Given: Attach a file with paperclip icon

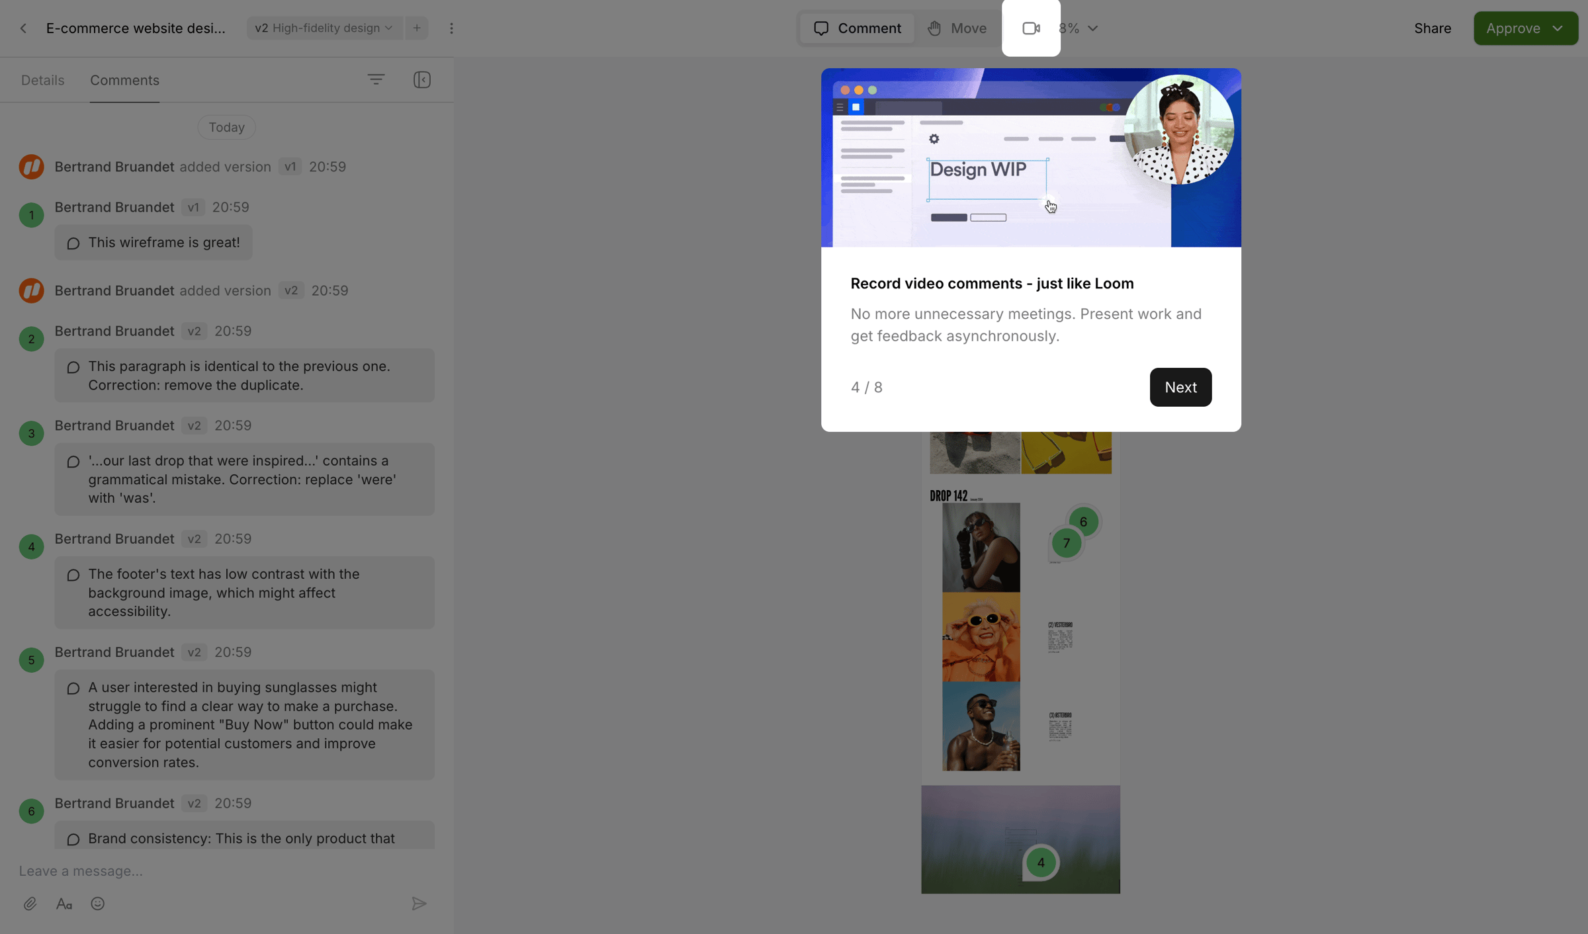Looking at the screenshot, I should point(30,904).
